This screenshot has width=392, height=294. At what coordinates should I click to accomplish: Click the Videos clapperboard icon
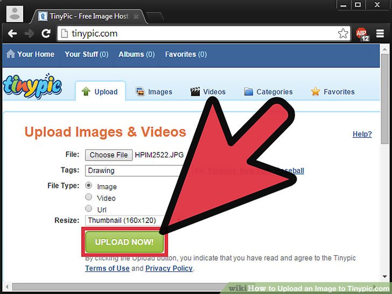pyautogui.click(x=195, y=92)
